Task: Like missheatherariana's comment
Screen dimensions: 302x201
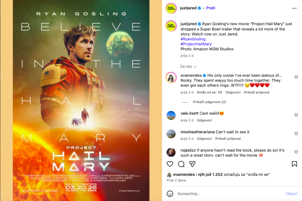Action: click(296, 133)
